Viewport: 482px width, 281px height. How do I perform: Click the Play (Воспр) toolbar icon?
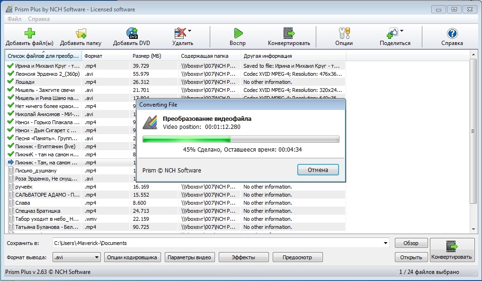pyautogui.click(x=238, y=33)
